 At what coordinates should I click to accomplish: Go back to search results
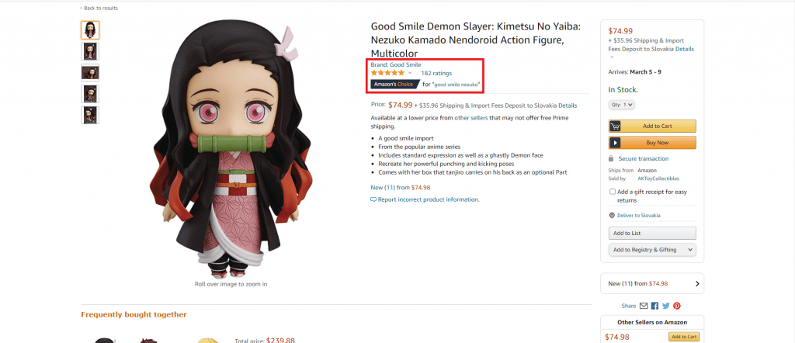coord(99,8)
